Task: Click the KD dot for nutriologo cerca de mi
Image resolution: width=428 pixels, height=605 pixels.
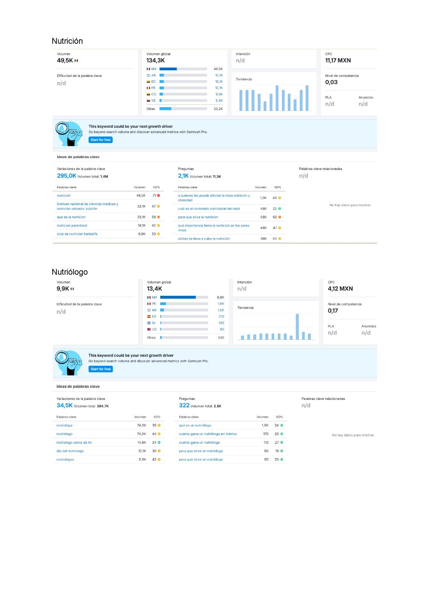Action: [159, 442]
